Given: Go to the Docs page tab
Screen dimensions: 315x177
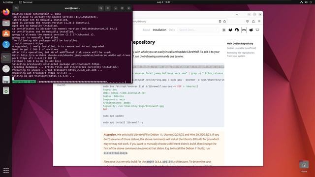Looking at the screenshot, I should pos(172,30).
